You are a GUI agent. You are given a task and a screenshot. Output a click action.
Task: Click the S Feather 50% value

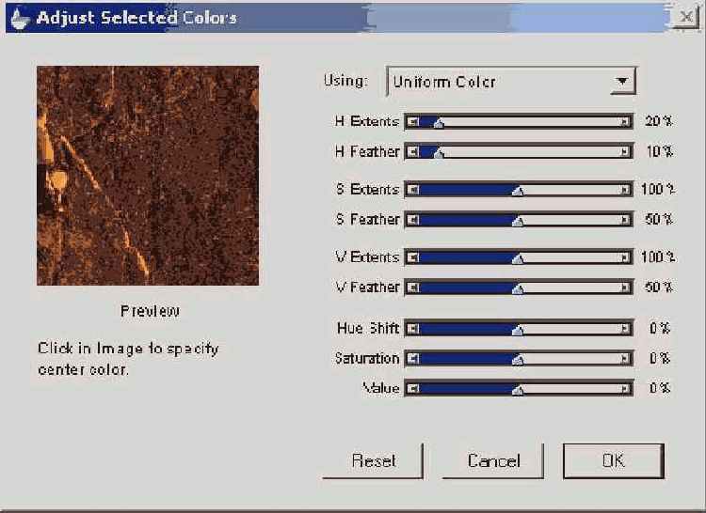(x=658, y=220)
